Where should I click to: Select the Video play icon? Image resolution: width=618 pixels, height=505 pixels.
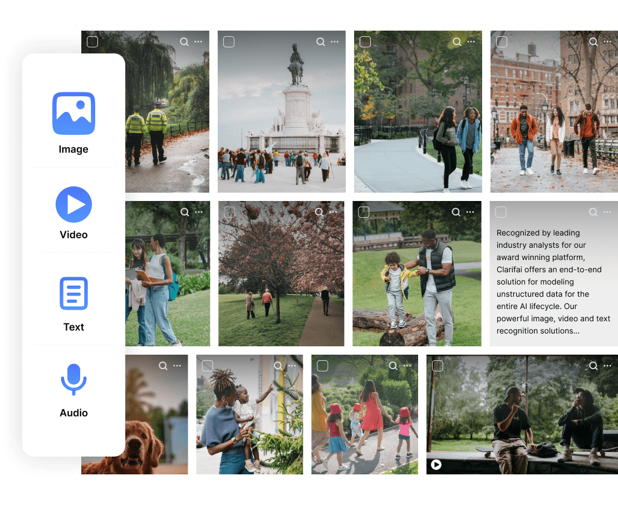click(73, 205)
